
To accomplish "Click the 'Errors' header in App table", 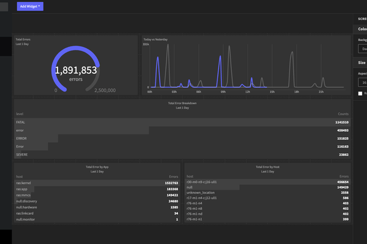I will point(174,177).
